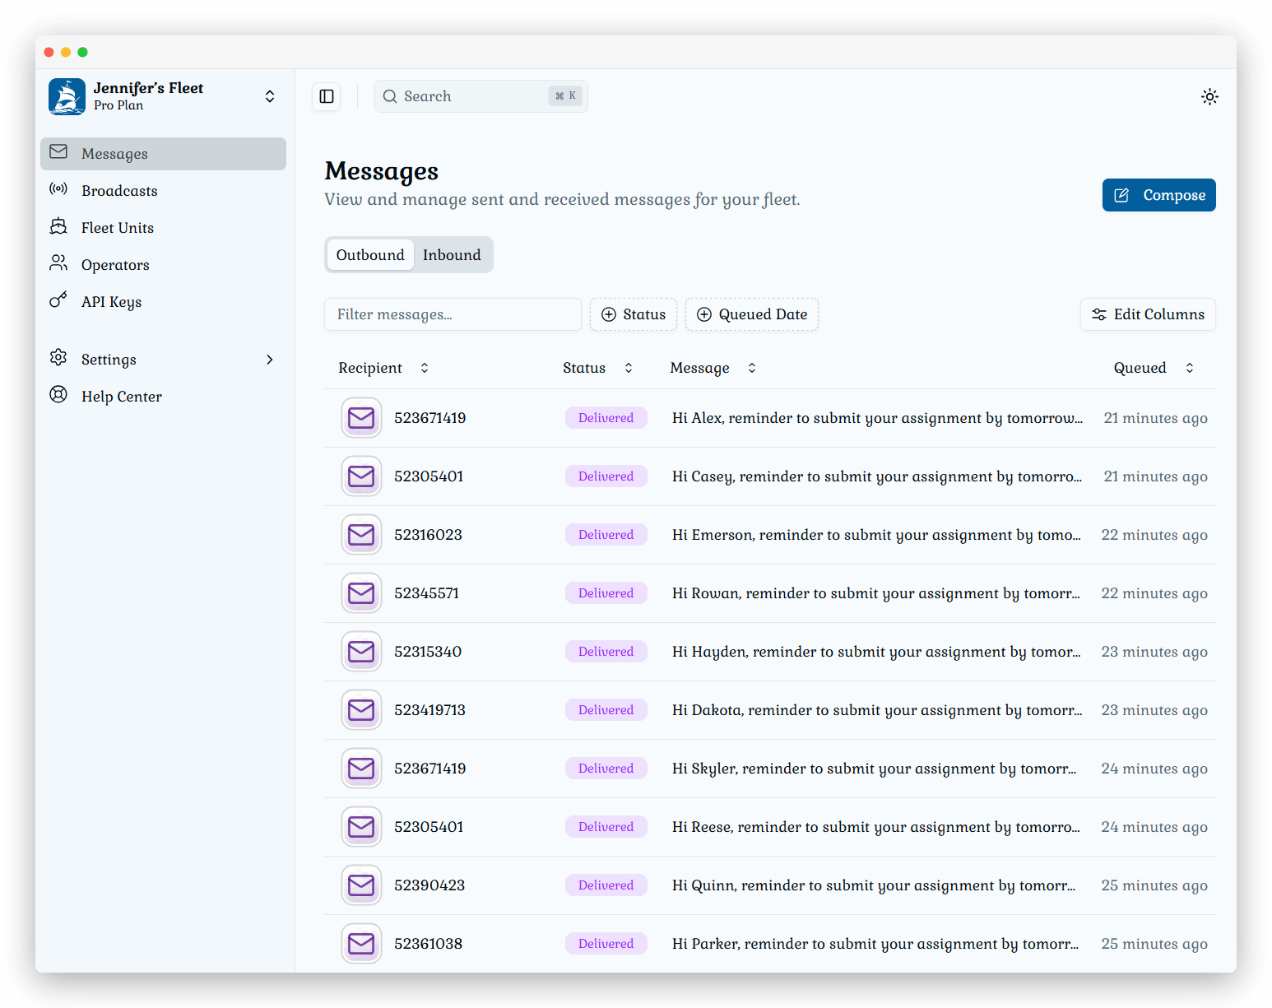Viewport: 1272px width, 1008px height.
Task: Switch to the Inbound tab
Action: pos(452,255)
